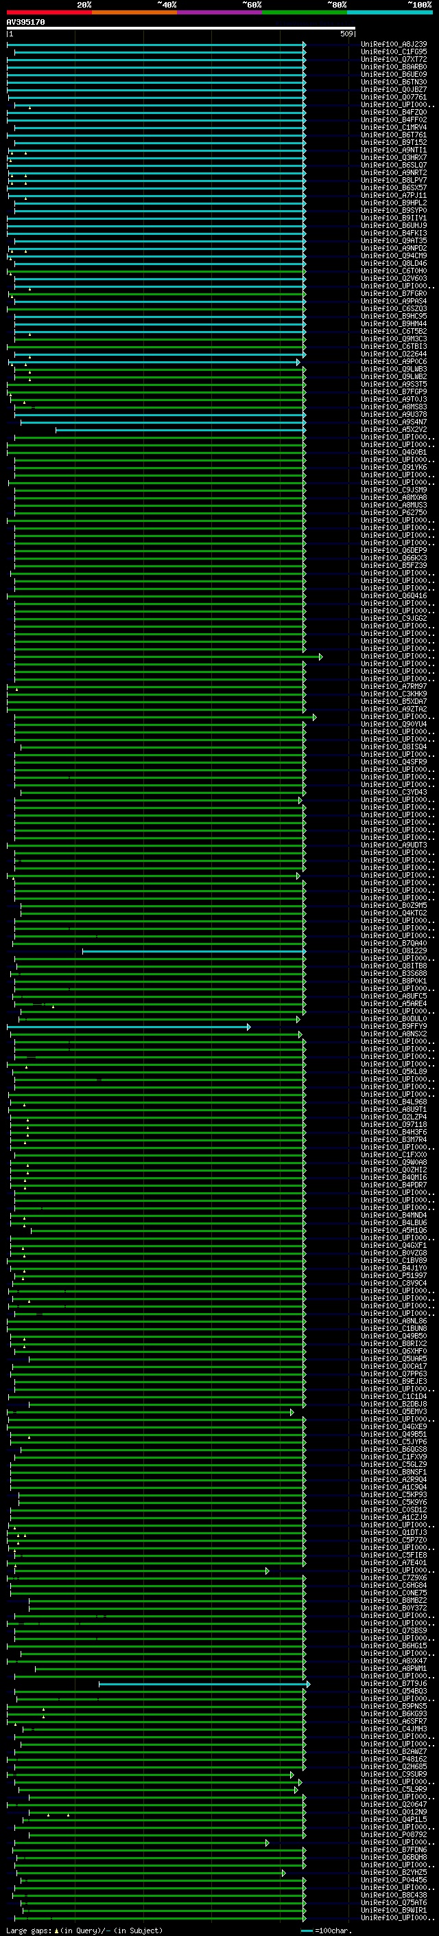Click the UniRef100_P48162 entry
Viewport: 439px width, 1936px height.
pos(394,1759)
